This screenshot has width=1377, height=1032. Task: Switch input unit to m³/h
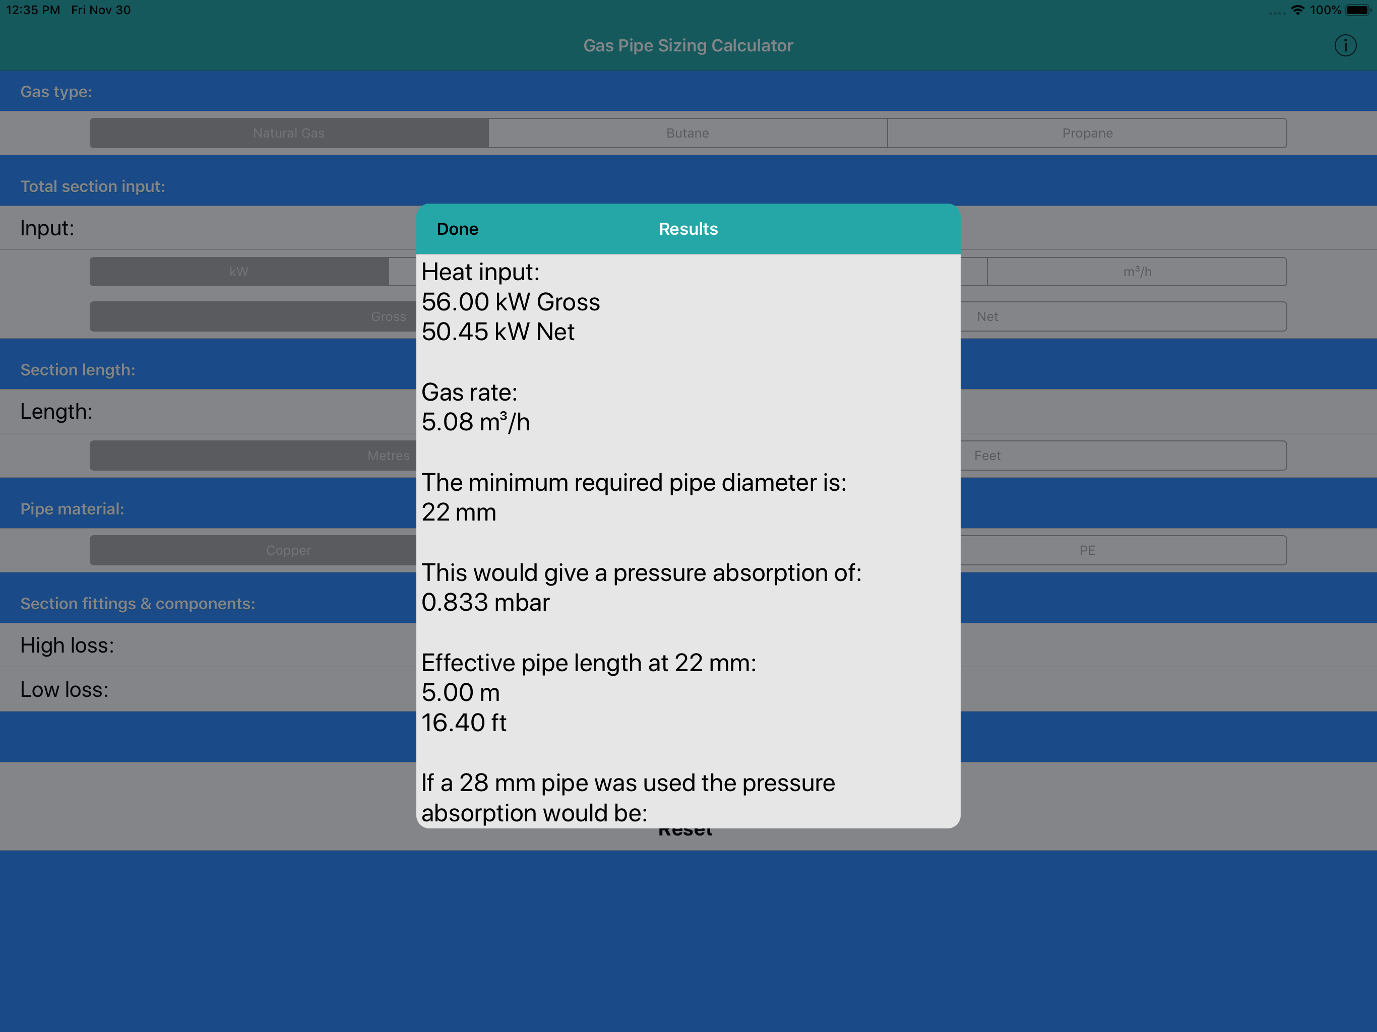(x=1137, y=272)
